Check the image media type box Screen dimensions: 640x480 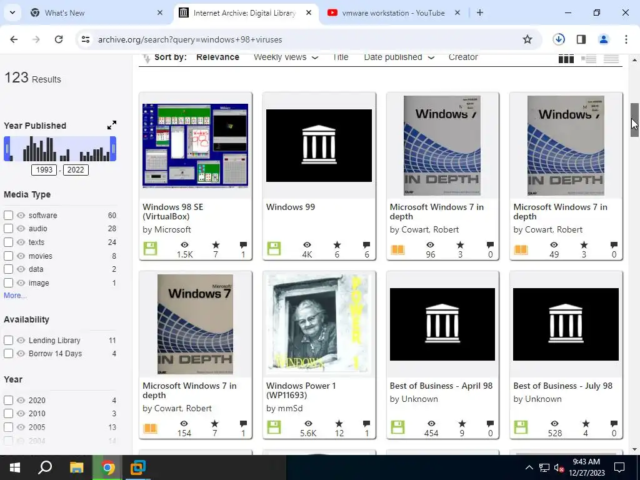click(8, 283)
